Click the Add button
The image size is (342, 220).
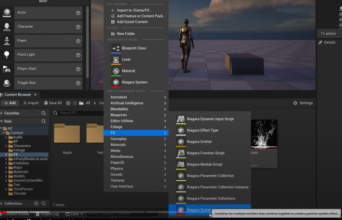(10, 103)
